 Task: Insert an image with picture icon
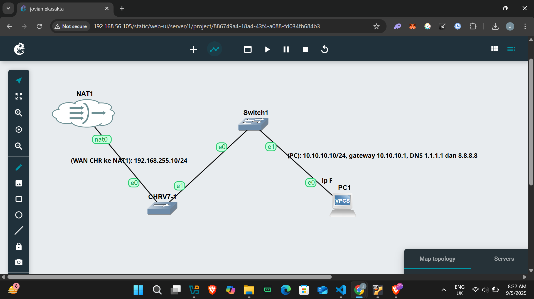click(19, 183)
